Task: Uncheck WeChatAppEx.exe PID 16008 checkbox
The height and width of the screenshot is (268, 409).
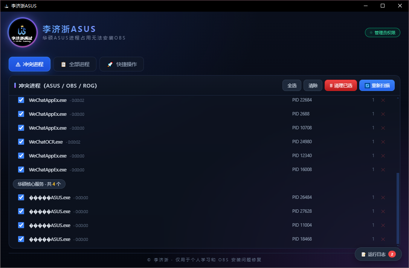Action: tap(21, 170)
